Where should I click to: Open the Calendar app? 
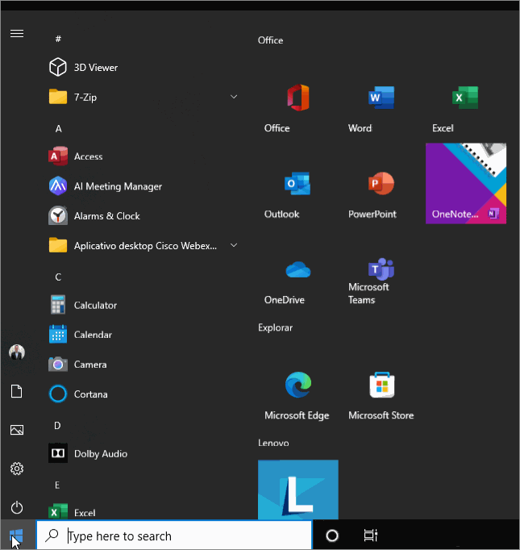pos(144,335)
